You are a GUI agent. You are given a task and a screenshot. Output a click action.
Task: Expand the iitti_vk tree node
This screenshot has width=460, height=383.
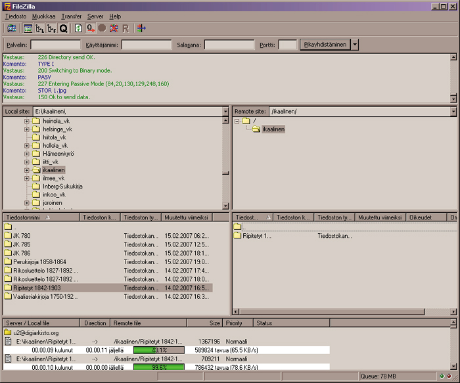coord(27,162)
